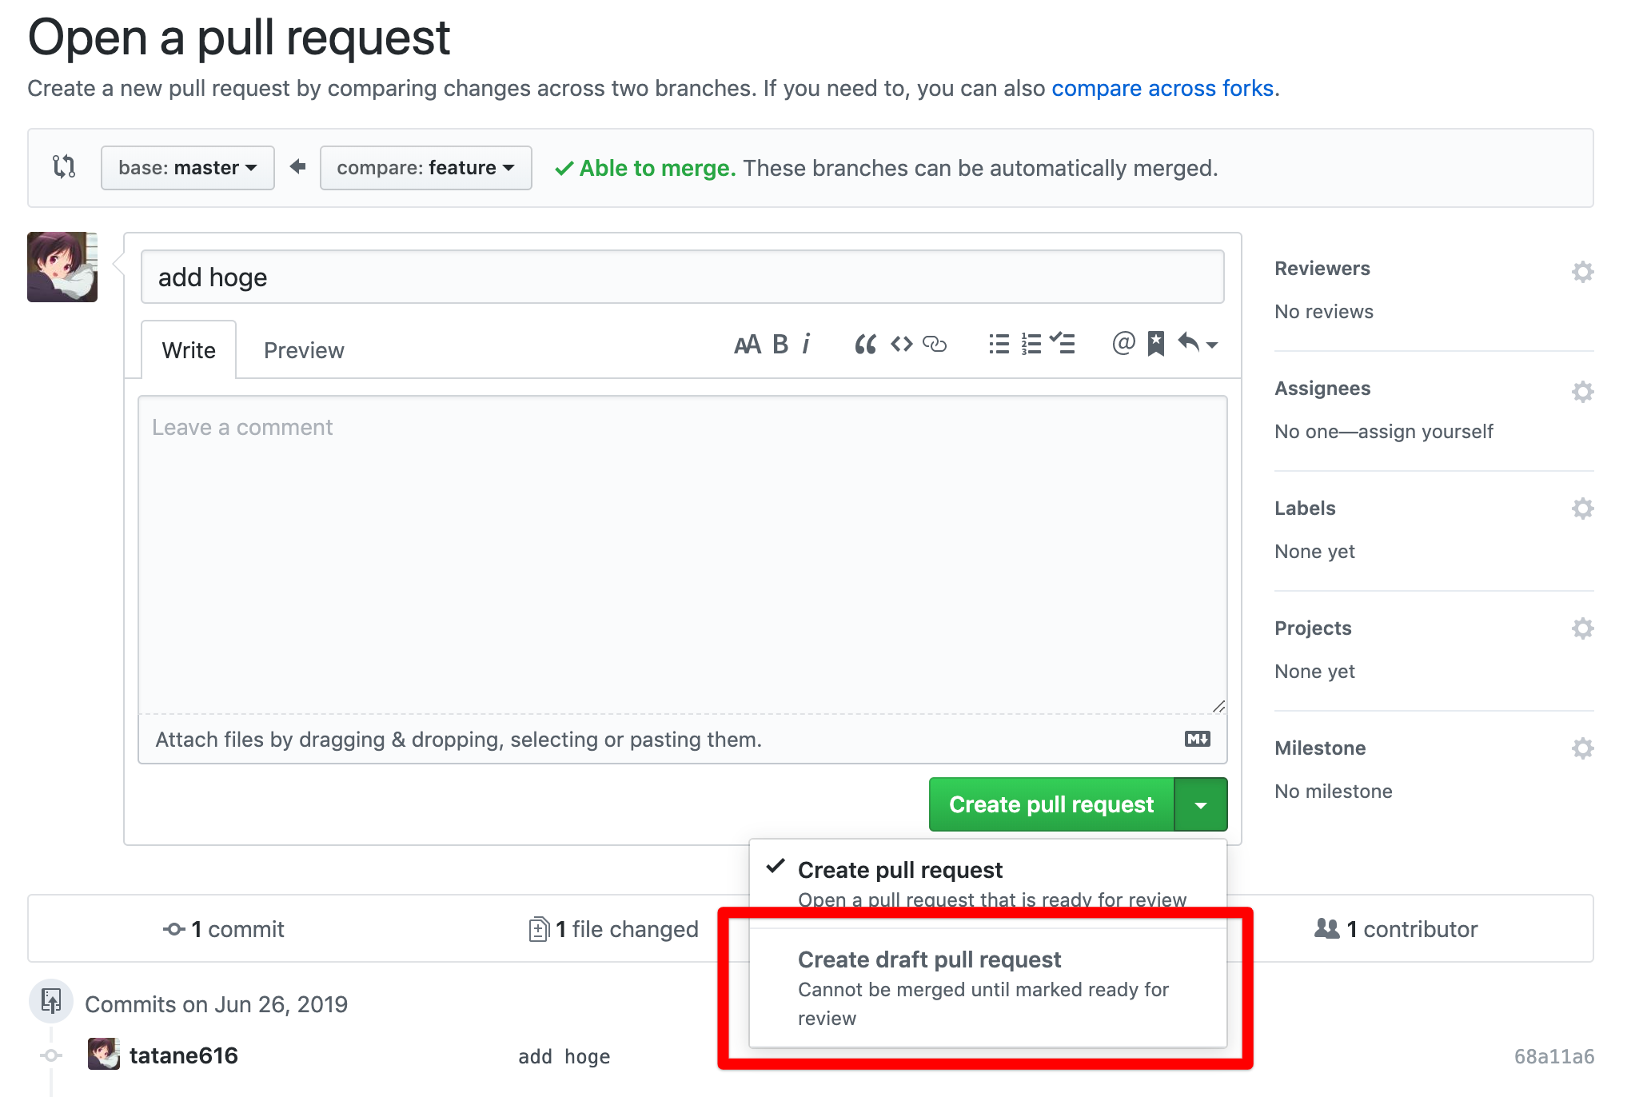The image size is (1639, 1097).
Task: Add a bulleted list via the toolbar
Action: coord(998,344)
